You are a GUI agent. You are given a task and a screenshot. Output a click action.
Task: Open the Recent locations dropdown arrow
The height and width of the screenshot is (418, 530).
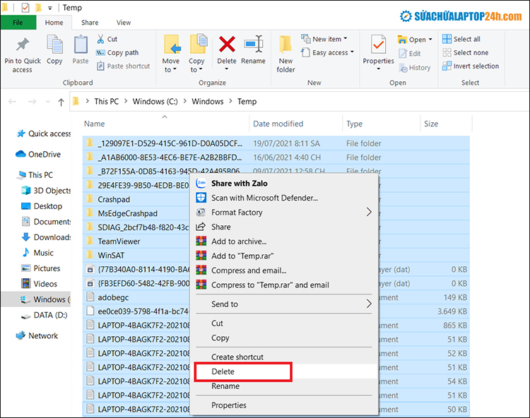tap(47, 102)
